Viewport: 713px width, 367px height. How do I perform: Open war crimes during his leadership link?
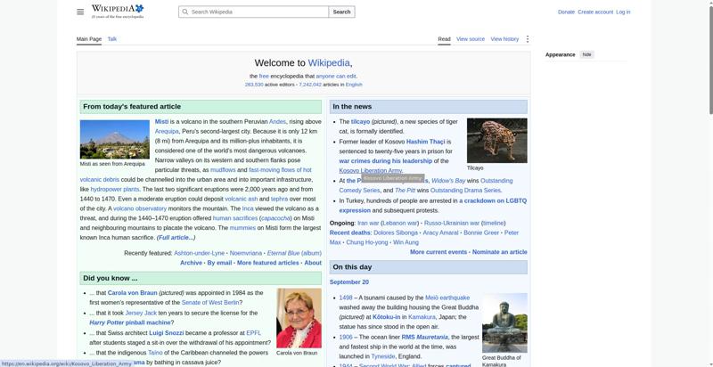click(386, 161)
